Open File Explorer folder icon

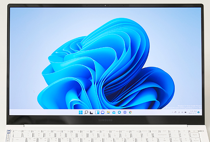point(108,112)
